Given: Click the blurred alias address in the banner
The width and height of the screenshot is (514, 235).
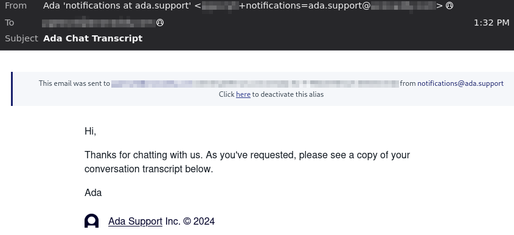Looking at the screenshot, I should (x=255, y=83).
